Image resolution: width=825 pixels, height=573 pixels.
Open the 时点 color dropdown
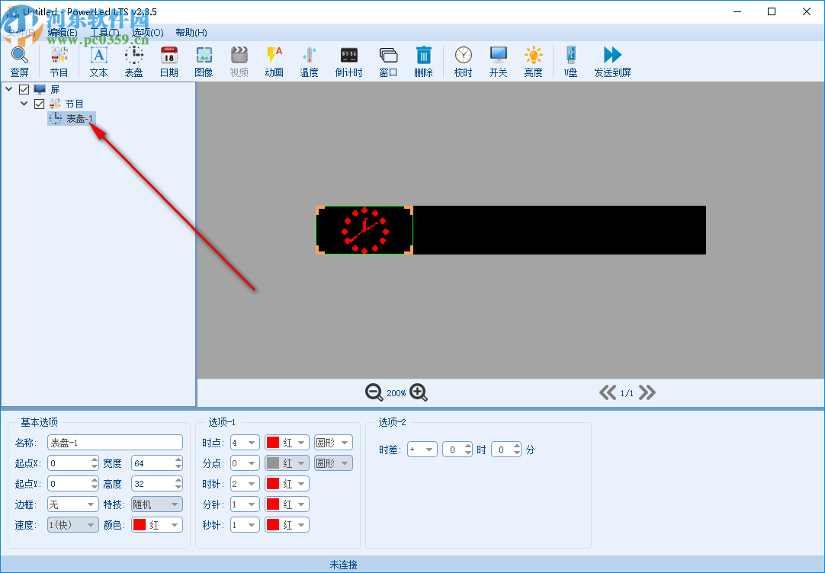tap(287, 443)
